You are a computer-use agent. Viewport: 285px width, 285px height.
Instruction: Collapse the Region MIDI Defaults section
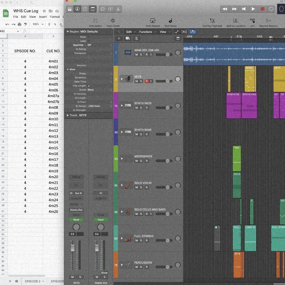[68, 32]
